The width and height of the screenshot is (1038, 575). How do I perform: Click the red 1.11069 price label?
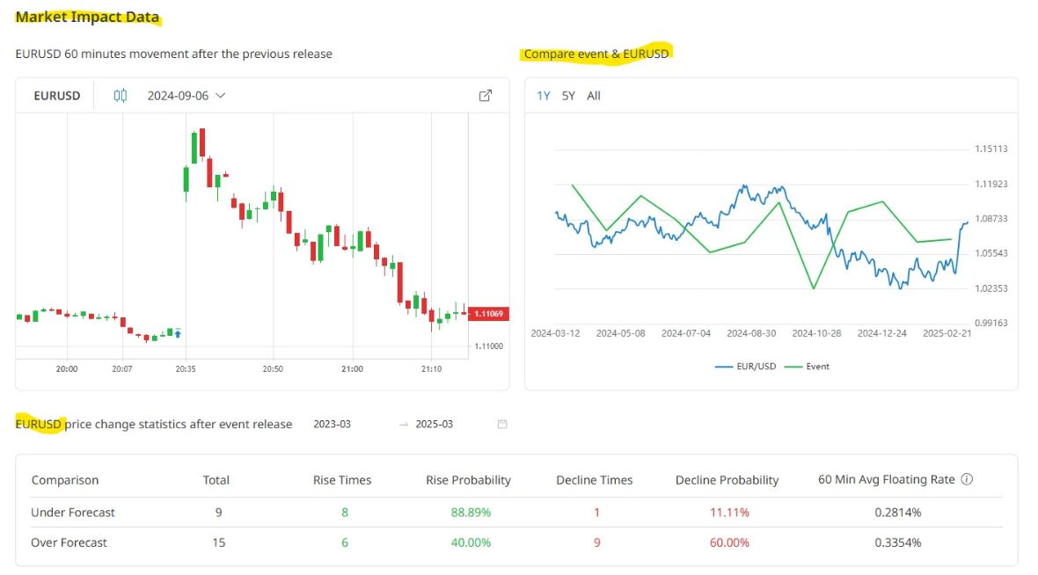tap(488, 314)
